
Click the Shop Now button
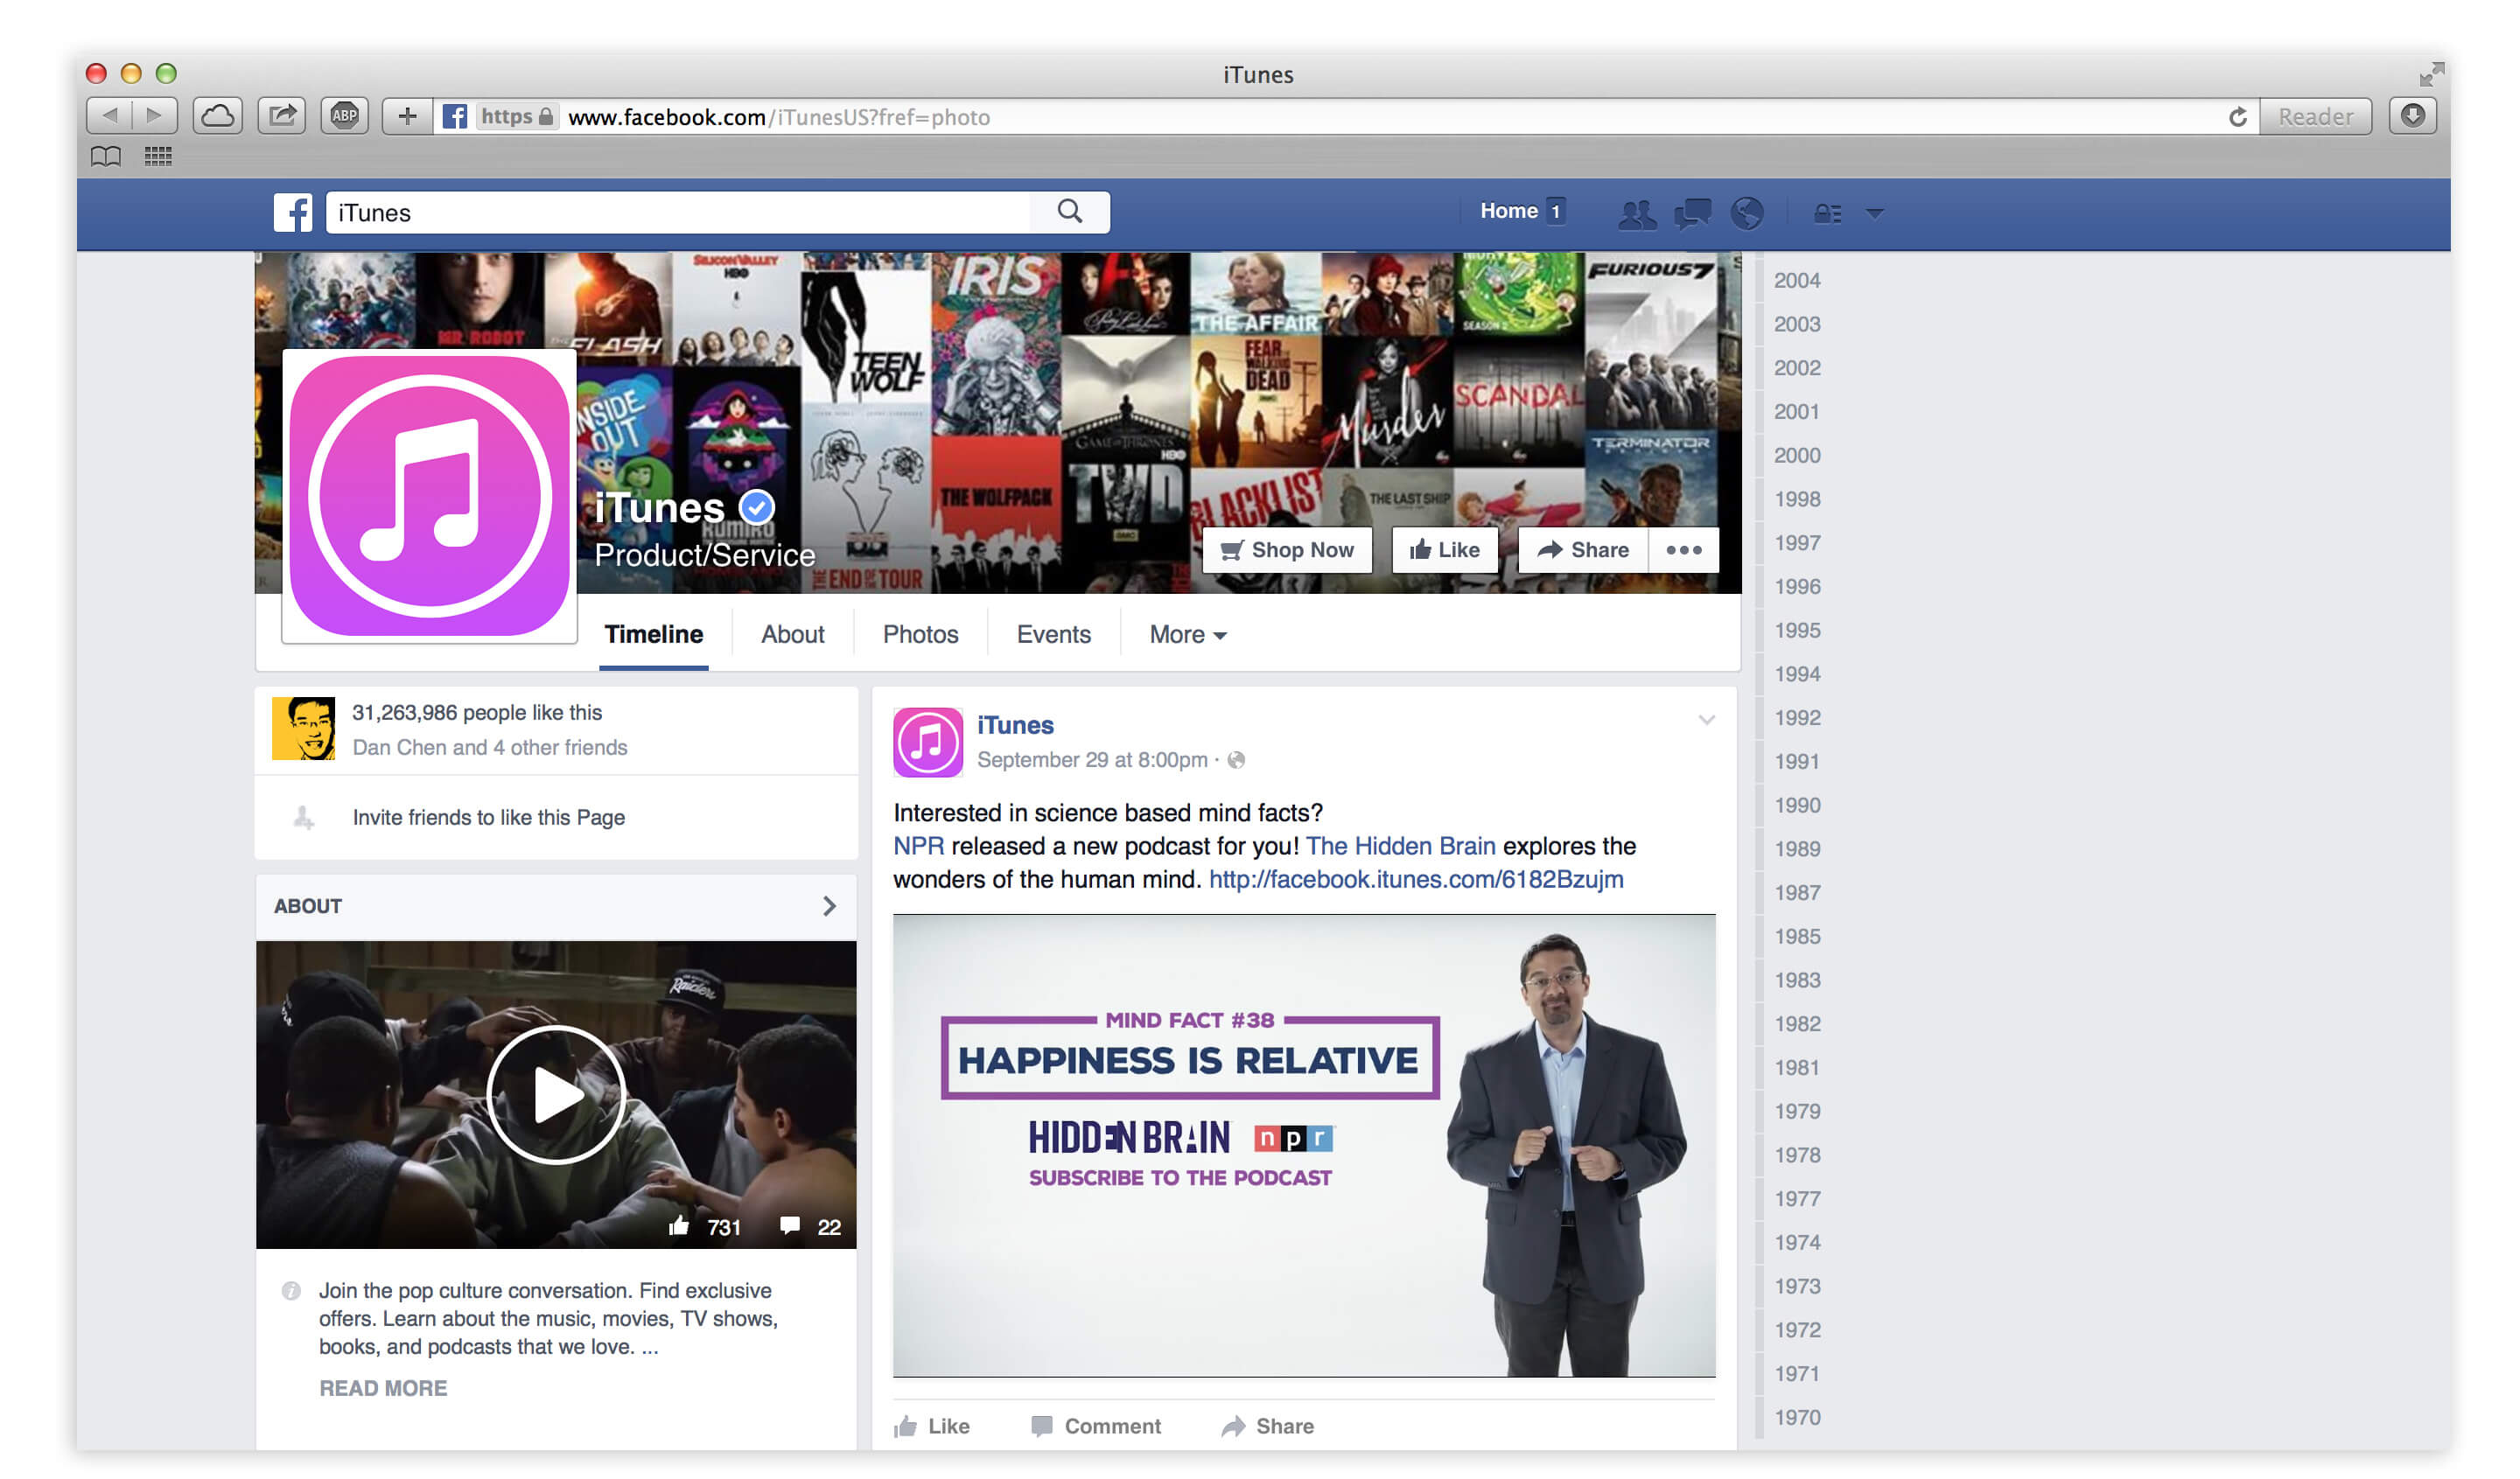[1288, 549]
